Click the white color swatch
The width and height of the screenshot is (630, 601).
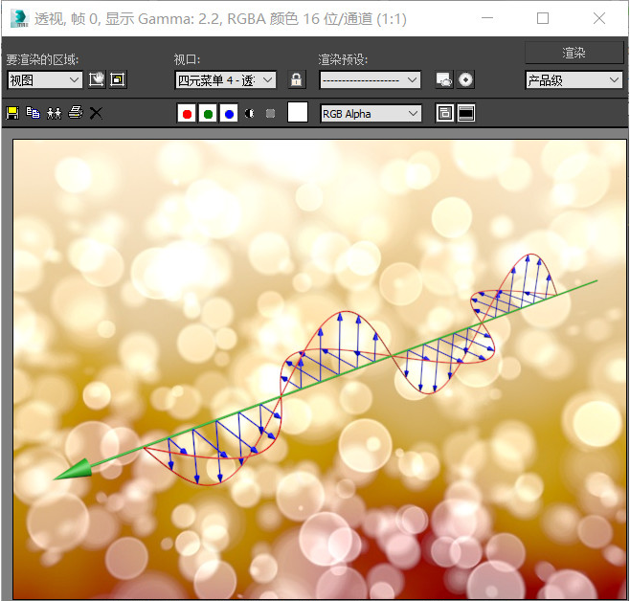point(298,112)
